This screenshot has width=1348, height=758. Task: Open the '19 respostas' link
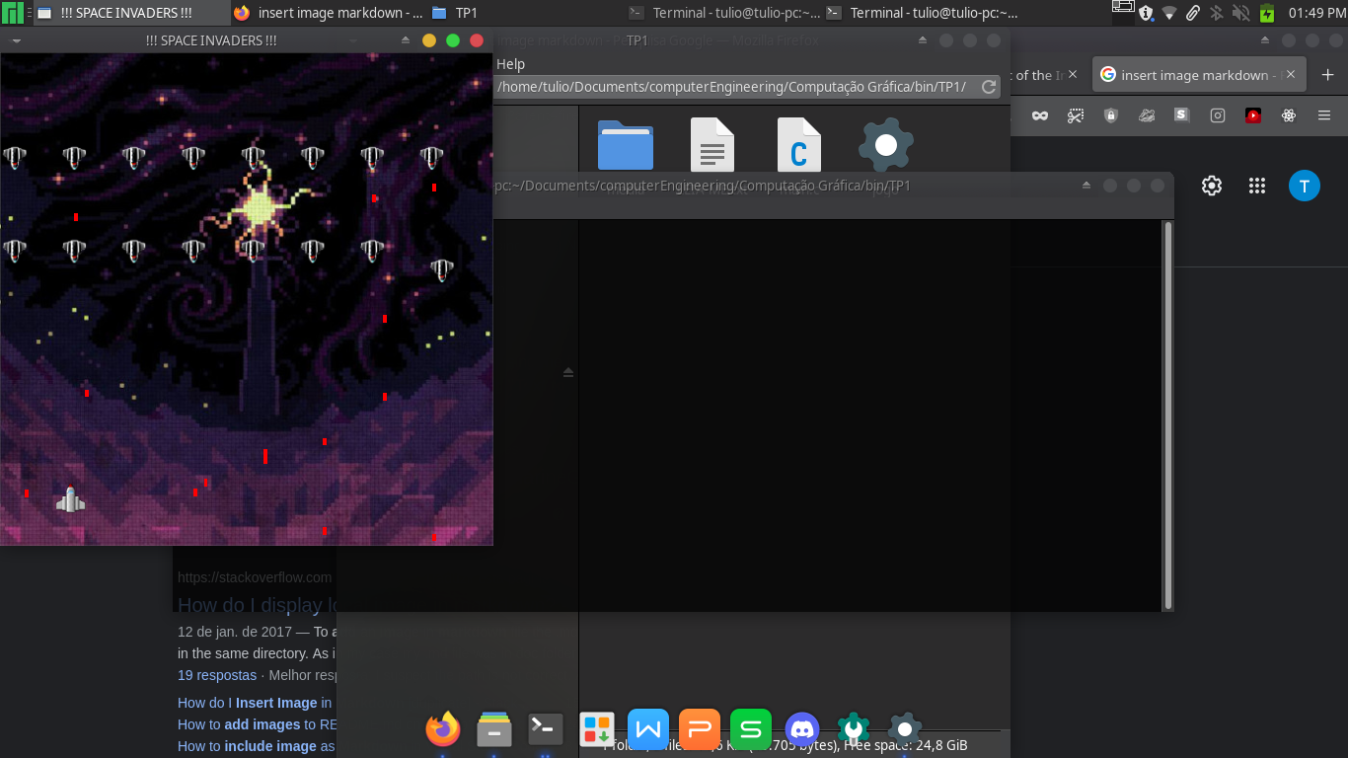(217, 675)
